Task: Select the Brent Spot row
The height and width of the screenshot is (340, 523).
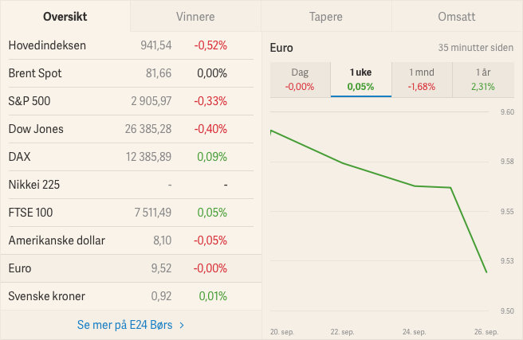Action: 131,73
